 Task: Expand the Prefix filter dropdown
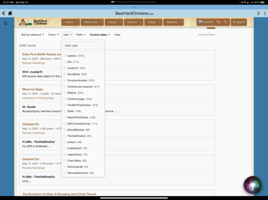81,34
